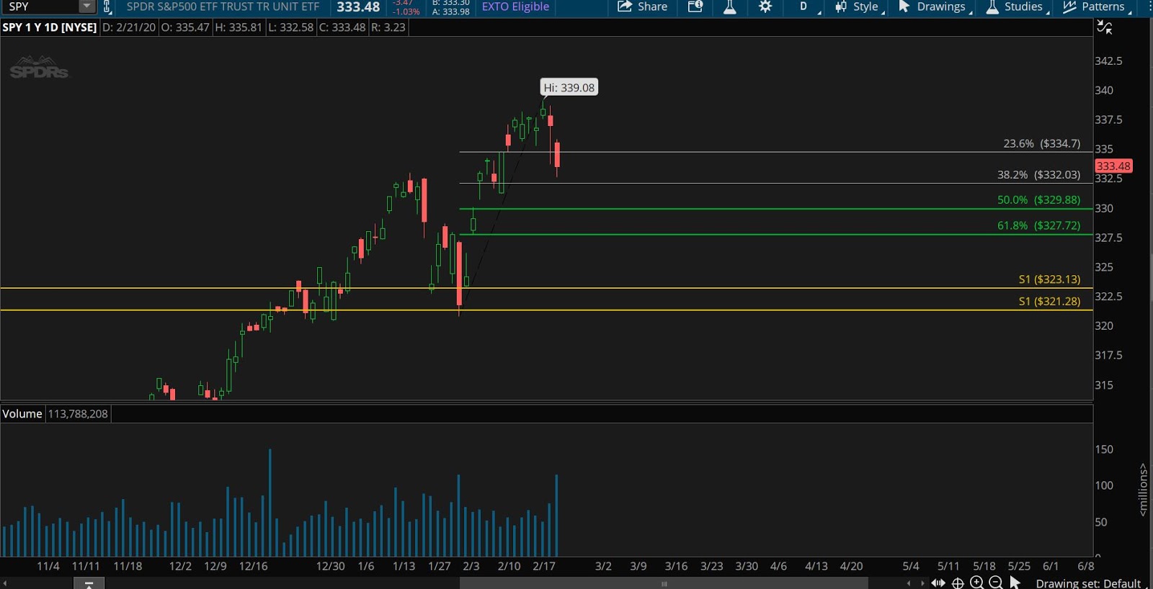Click the collapse volume panel button at bottom
Viewport: 1153px width, 589px height.
(x=89, y=583)
